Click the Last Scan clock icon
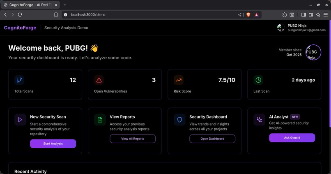 [258, 80]
